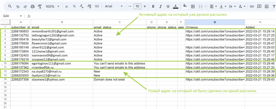Select the paint format roller icon
Screen dimensions: 276x109
[40, 6]
